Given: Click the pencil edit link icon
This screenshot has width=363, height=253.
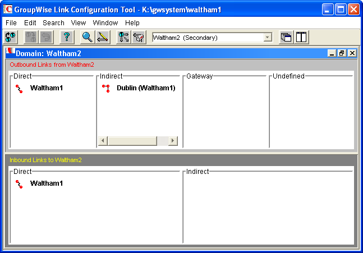Looking at the screenshot, I should 103,37.
